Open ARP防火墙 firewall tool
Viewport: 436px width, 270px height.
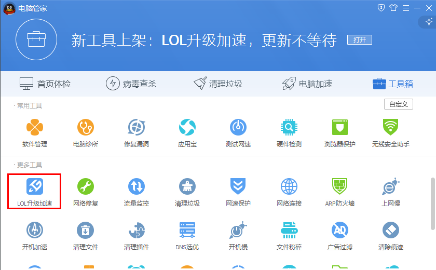340,192
